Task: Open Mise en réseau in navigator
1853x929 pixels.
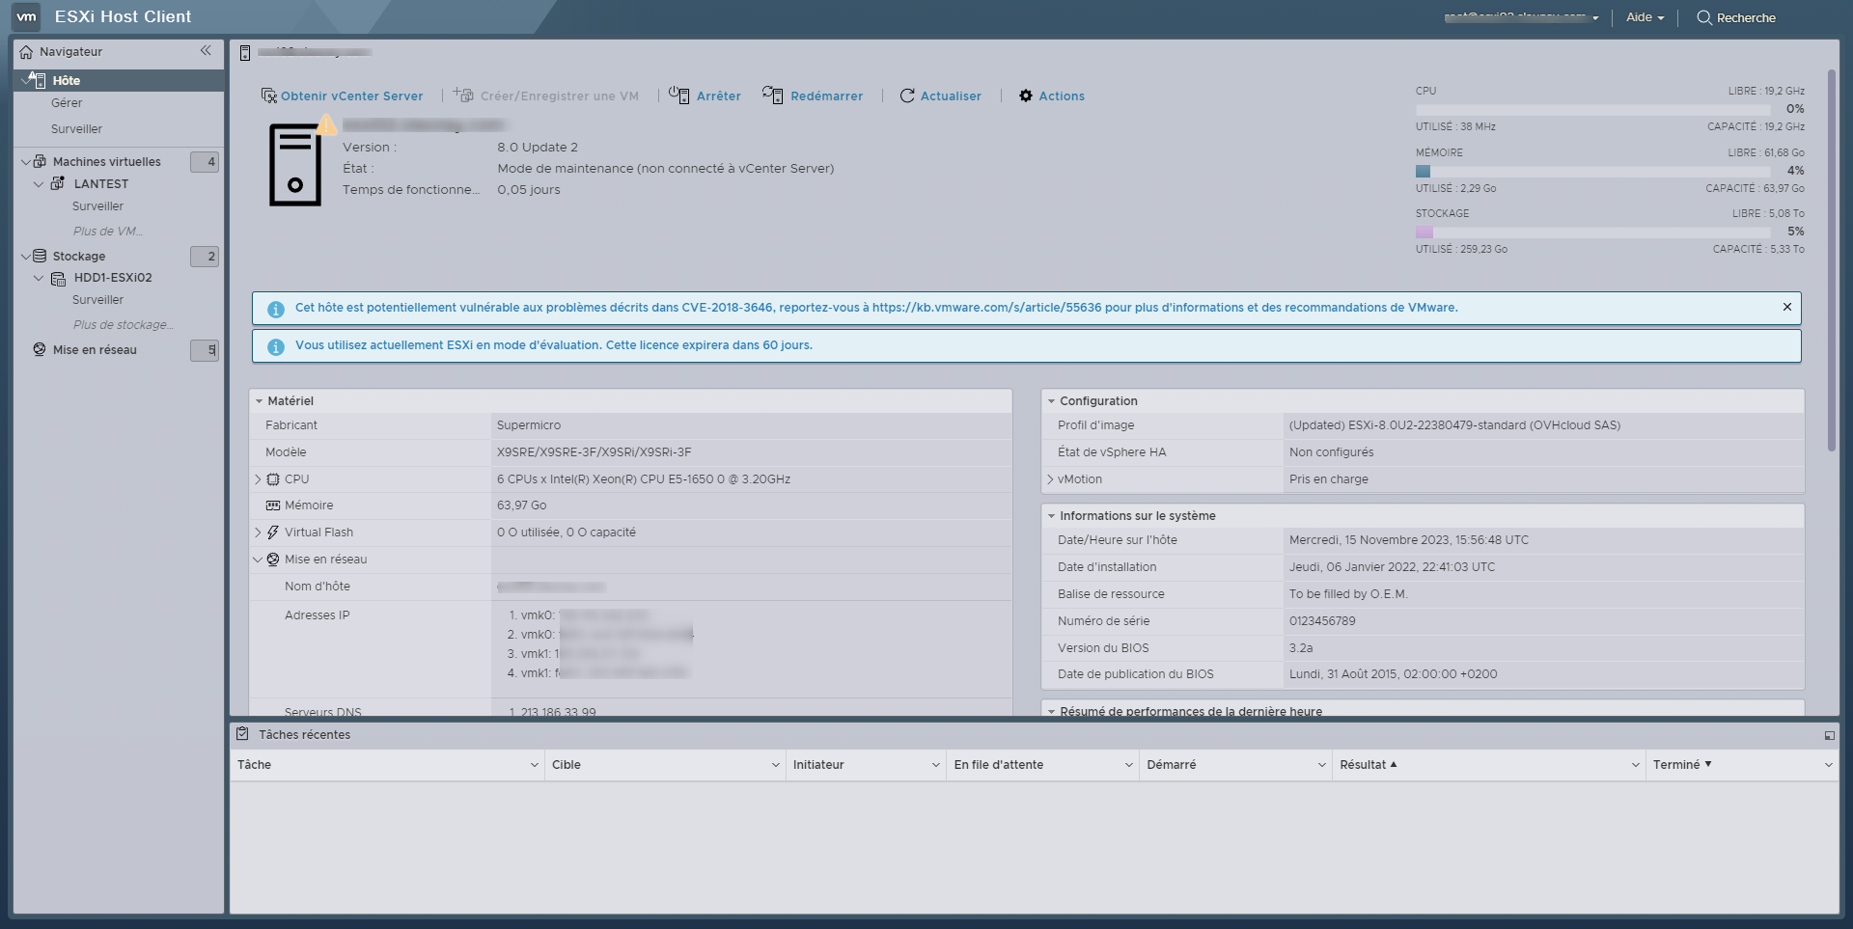Action: point(95,350)
